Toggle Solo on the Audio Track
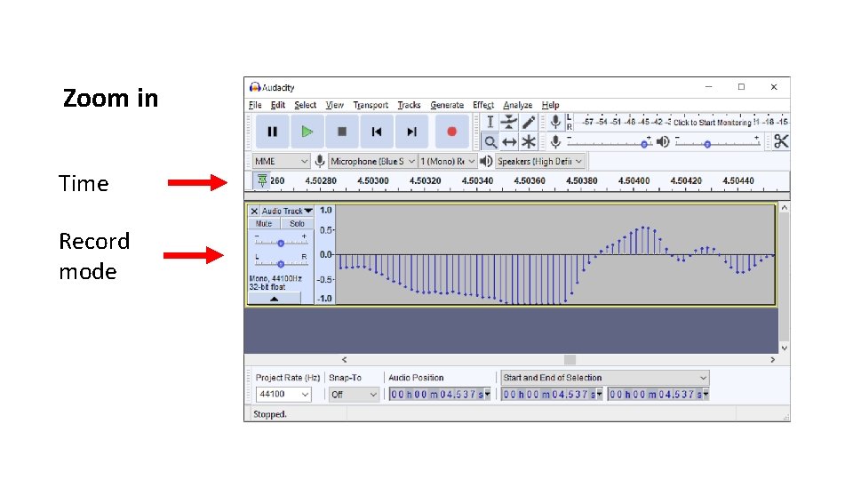Viewport: 853px width, 480px height. 297,224
